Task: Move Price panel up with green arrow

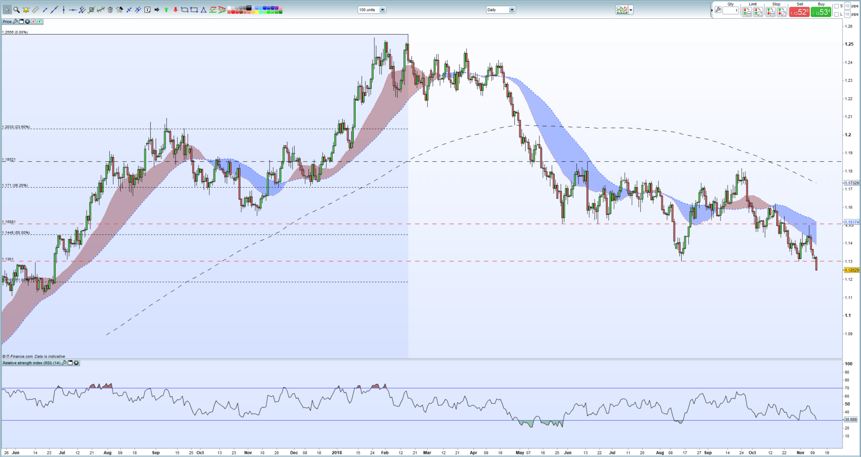Action: (x=39, y=22)
